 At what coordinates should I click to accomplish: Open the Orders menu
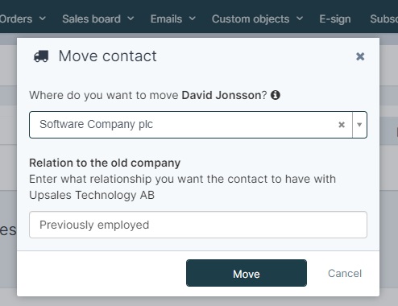16,19
